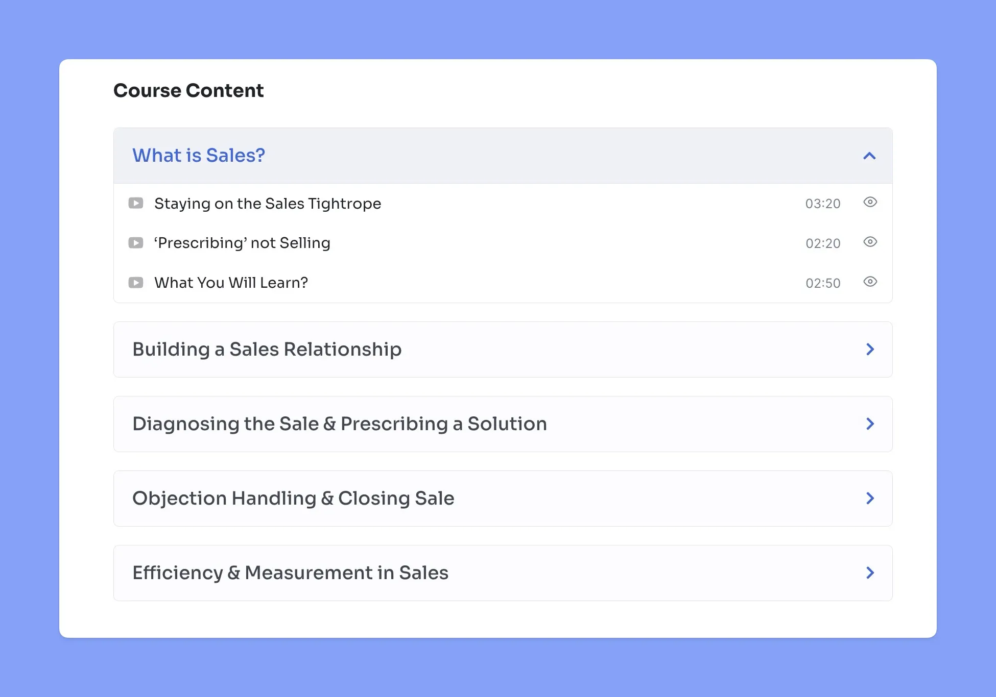
Task: Click video icon beside What You Will Learn?
Action: click(x=136, y=283)
